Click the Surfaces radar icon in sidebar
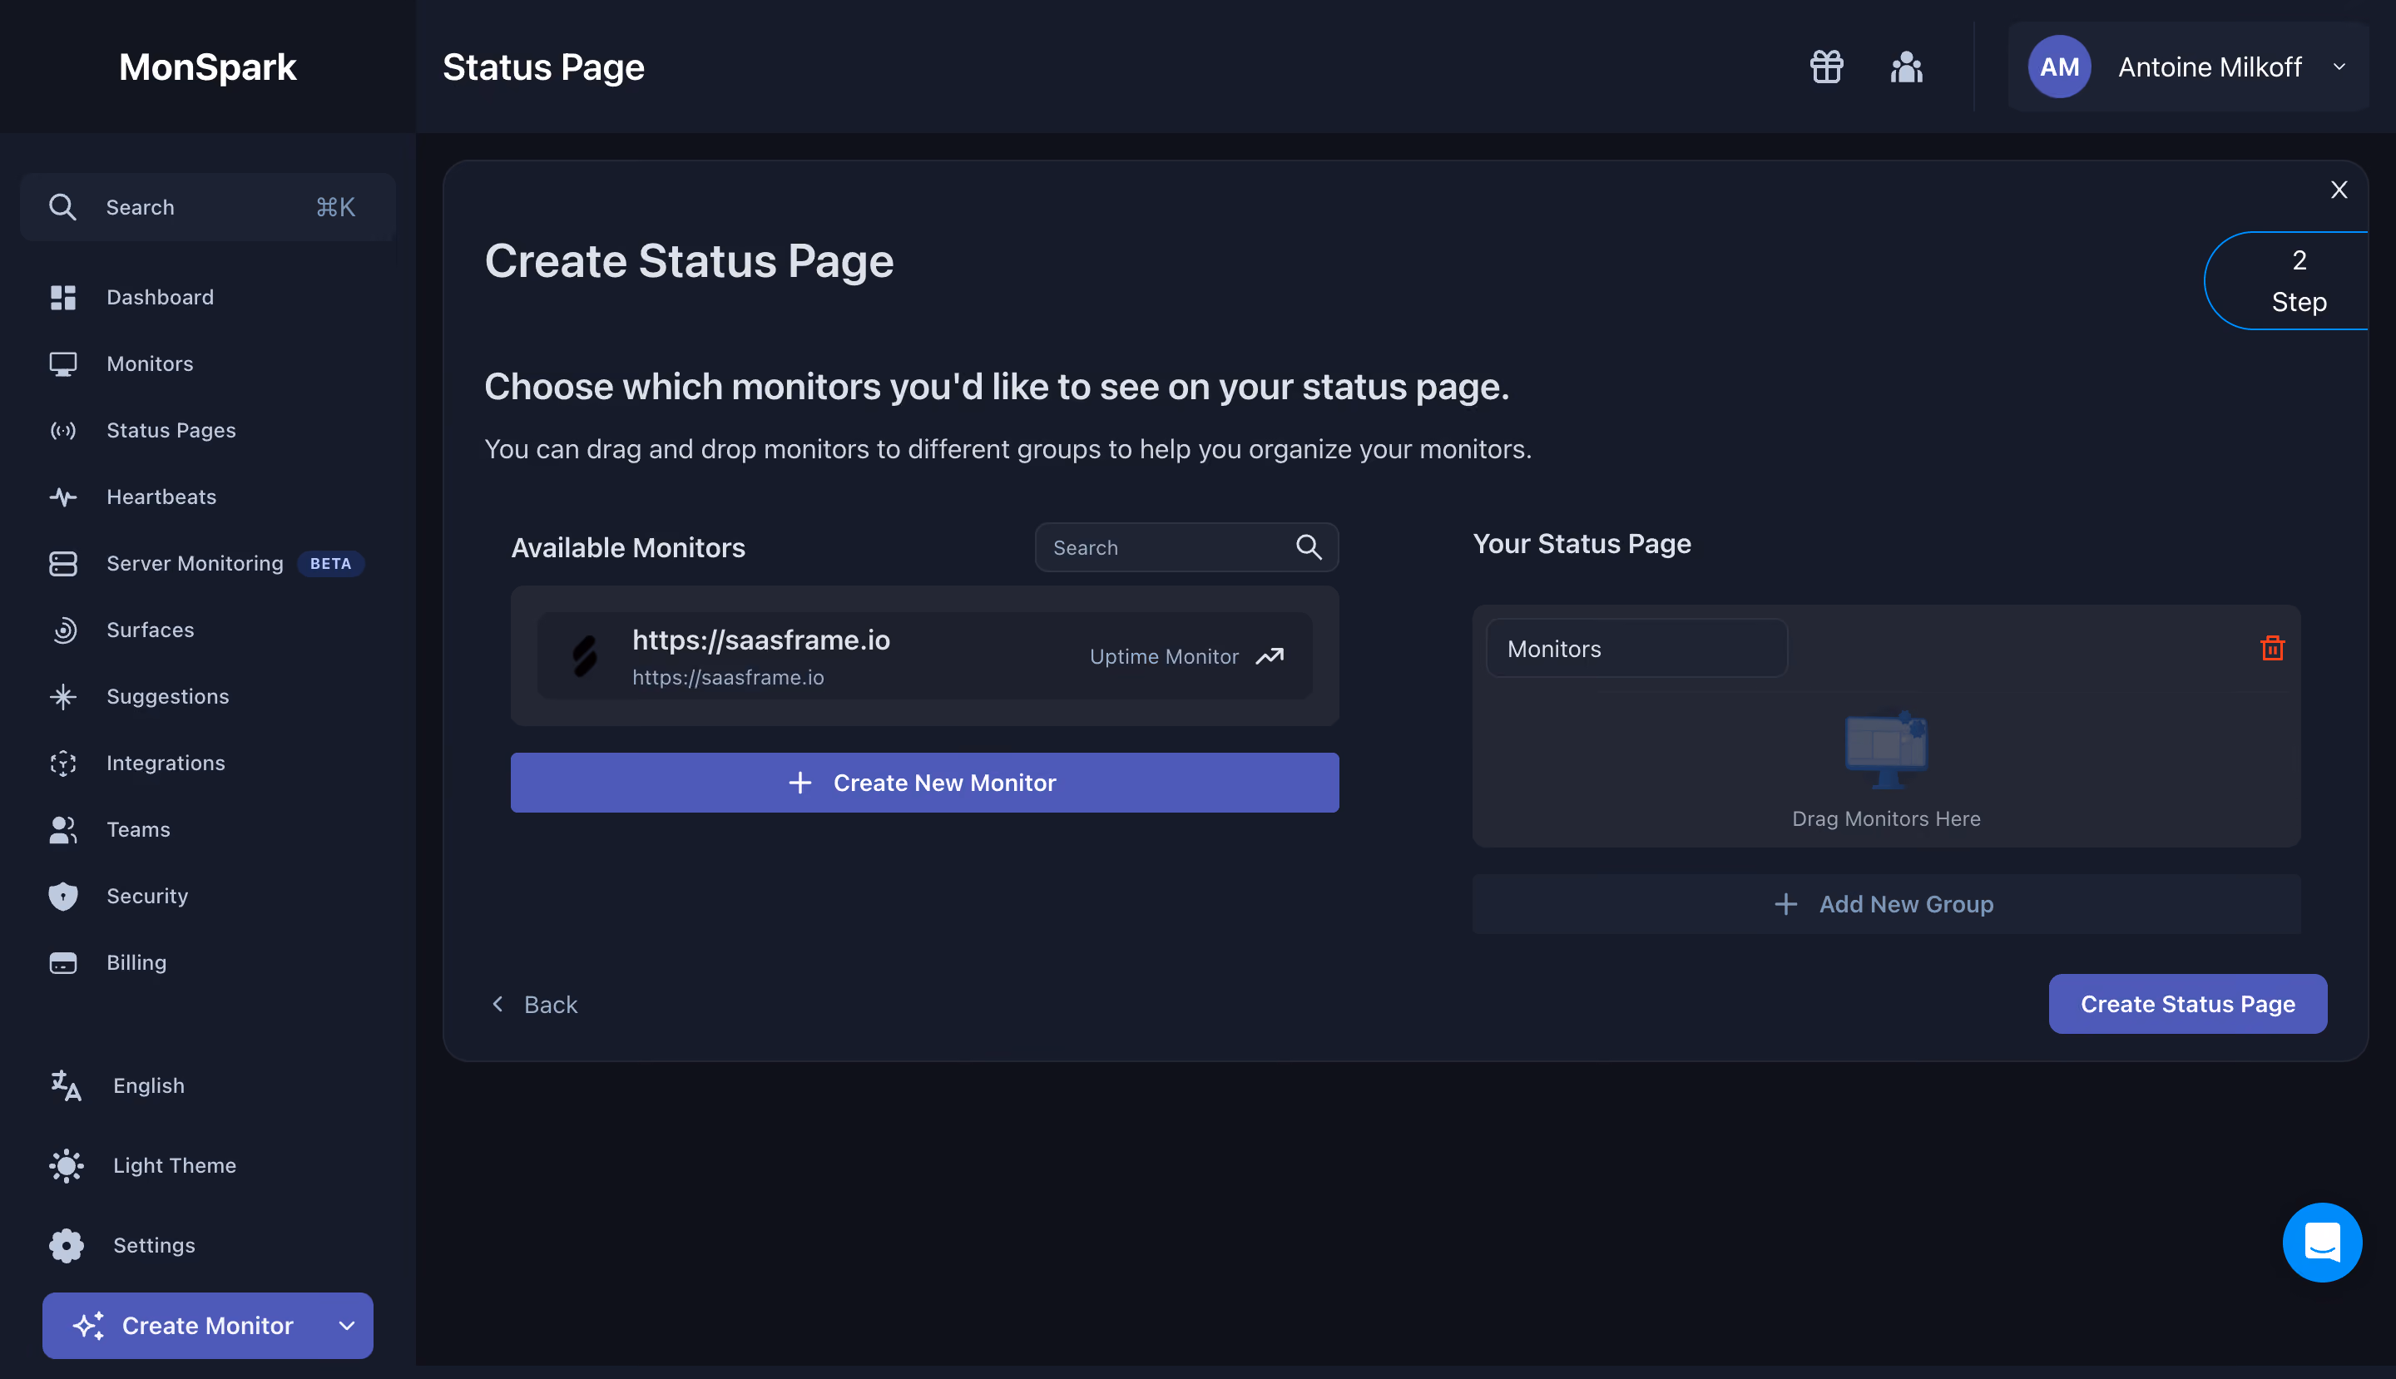This screenshot has width=2396, height=1379. pos(63,630)
